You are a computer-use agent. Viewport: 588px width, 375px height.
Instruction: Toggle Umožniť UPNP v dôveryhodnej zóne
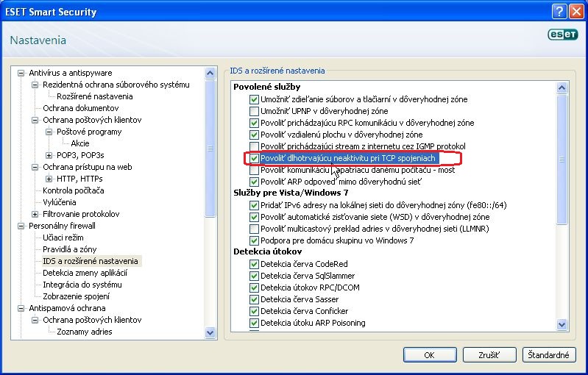point(254,111)
